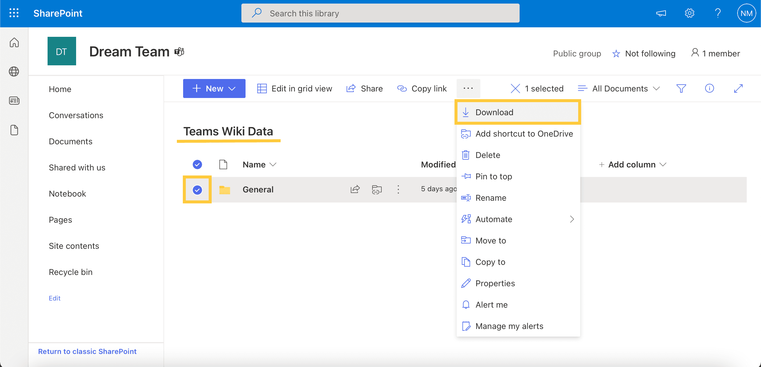
Task: Click the Return to classic SharePoint link
Action: pos(87,351)
